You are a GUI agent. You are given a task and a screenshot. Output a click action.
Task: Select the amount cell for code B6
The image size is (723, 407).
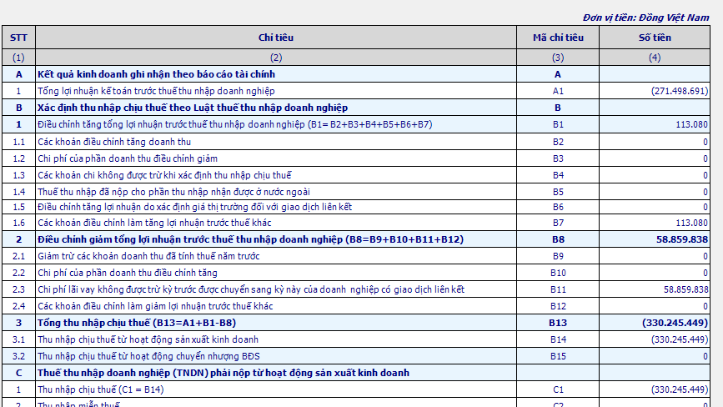point(655,207)
